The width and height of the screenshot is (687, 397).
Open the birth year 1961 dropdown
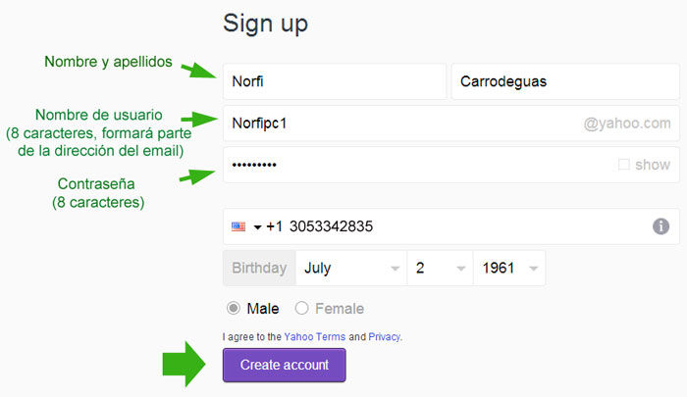coord(508,268)
